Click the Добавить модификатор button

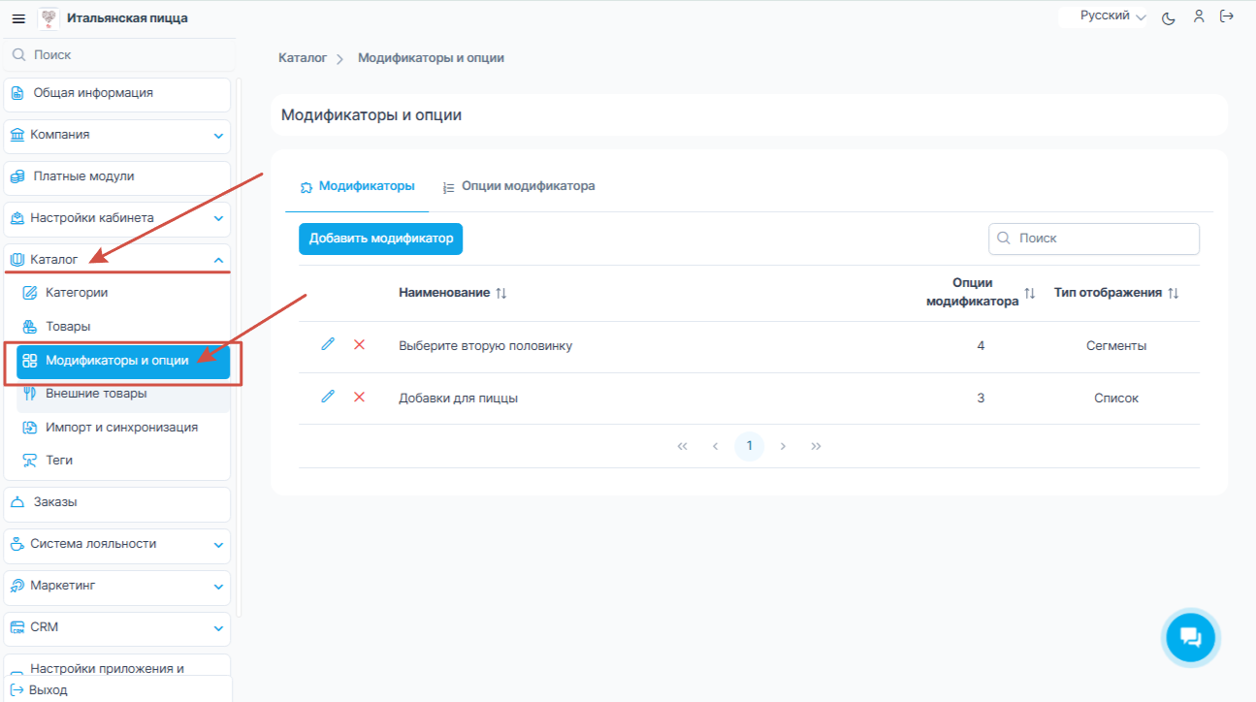coord(381,239)
